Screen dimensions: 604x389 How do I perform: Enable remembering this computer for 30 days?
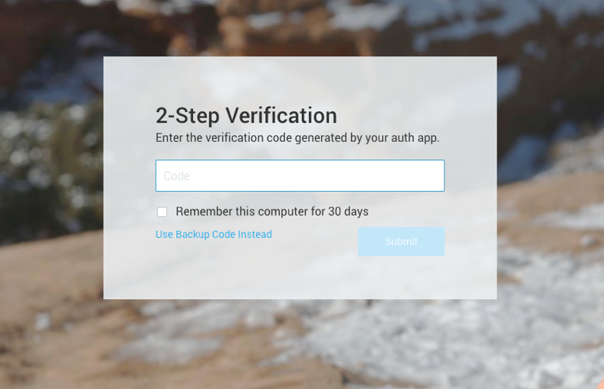pyautogui.click(x=162, y=212)
